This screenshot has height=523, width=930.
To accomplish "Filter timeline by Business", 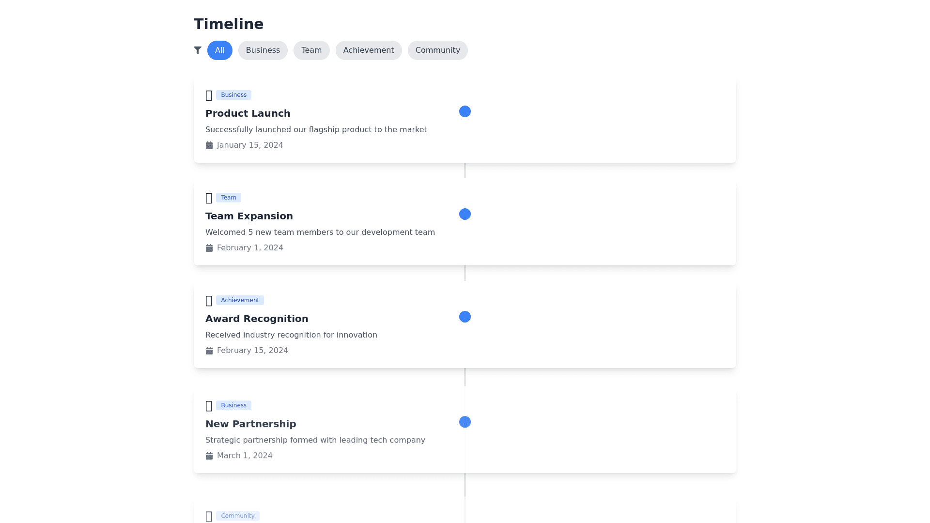I will tap(263, 50).
